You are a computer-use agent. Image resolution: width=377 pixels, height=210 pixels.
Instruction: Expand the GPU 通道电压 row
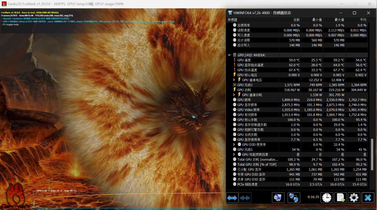(234, 80)
